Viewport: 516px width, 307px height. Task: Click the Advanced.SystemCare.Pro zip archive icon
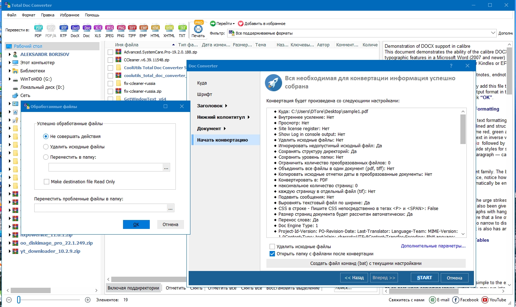[x=119, y=52]
